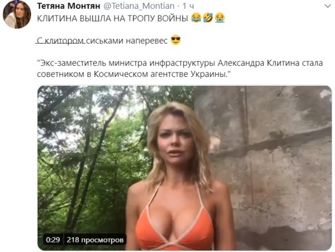Click the loudly crying face emoji

tap(220, 18)
